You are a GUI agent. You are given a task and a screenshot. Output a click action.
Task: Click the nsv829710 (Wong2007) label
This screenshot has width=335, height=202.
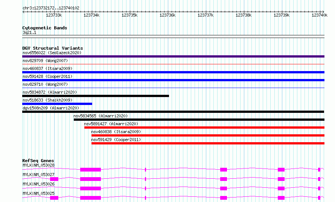coord(45,84)
